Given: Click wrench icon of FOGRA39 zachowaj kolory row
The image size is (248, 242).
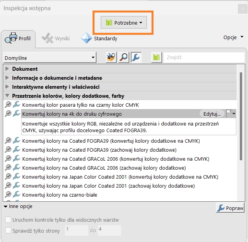Looking at the screenshot, I should point(17,149).
